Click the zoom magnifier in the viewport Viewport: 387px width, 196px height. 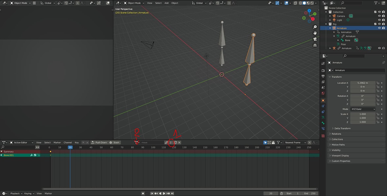pyautogui.click(x=315, y=27)
